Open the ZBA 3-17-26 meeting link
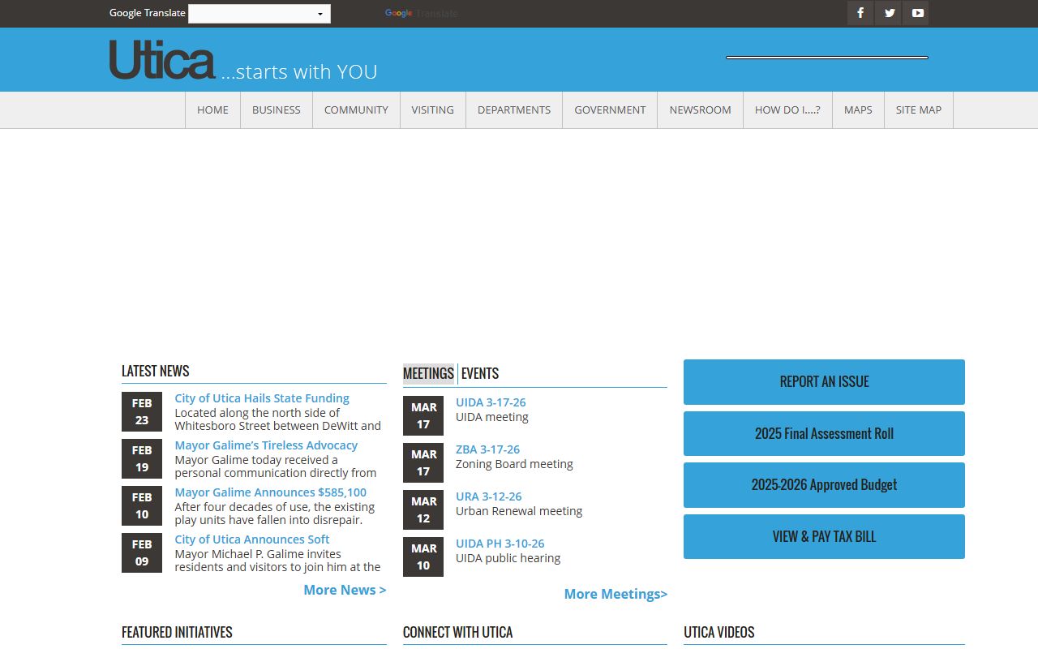This screenshot has height=649, width=1038. (x=487, y=449)
